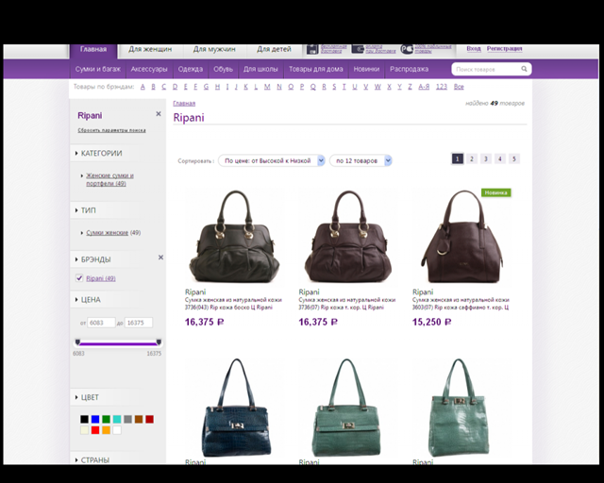
Task: Click the Главная breadcrumb link
Action: point(184,103)
